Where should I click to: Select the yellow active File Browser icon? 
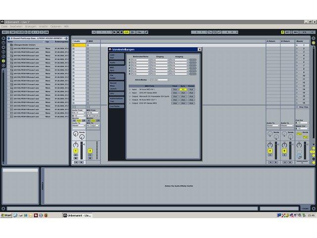[3, 60]
